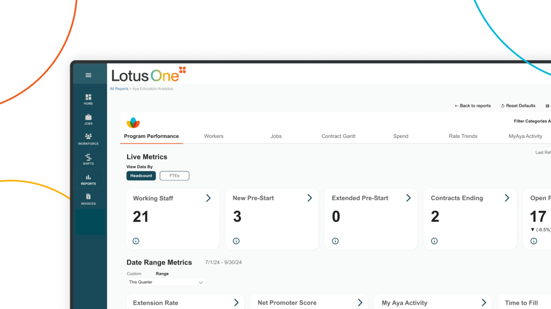Switch to Workers tab

(214, 136)
